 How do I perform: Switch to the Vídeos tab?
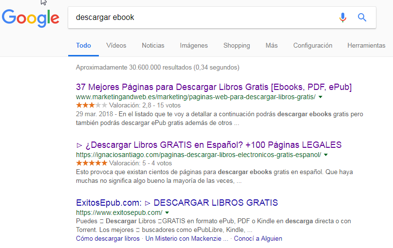pyautogui.click(x=116, y=46)
